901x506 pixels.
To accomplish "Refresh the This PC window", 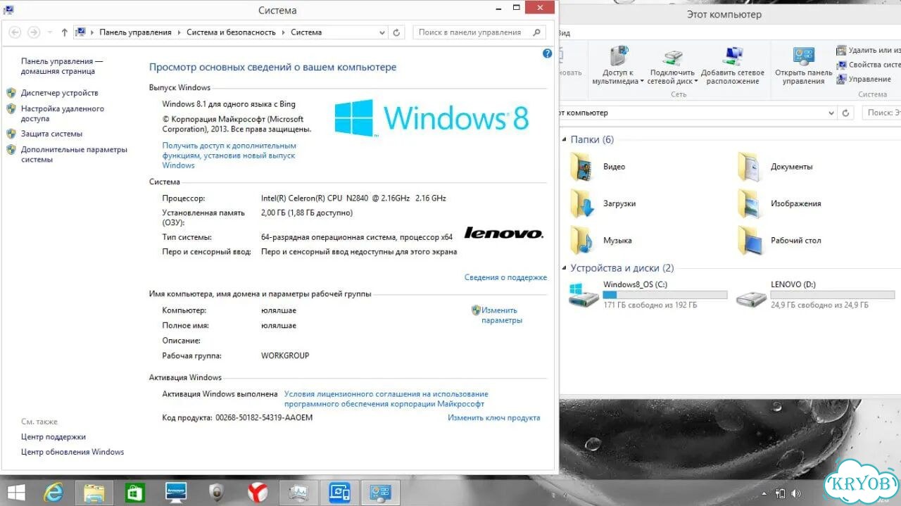I will point(846,113).
